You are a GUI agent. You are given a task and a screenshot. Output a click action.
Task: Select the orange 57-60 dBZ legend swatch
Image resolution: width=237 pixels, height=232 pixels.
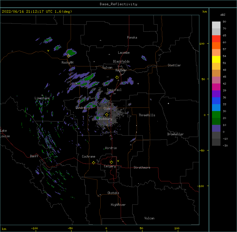pos(216,45)
